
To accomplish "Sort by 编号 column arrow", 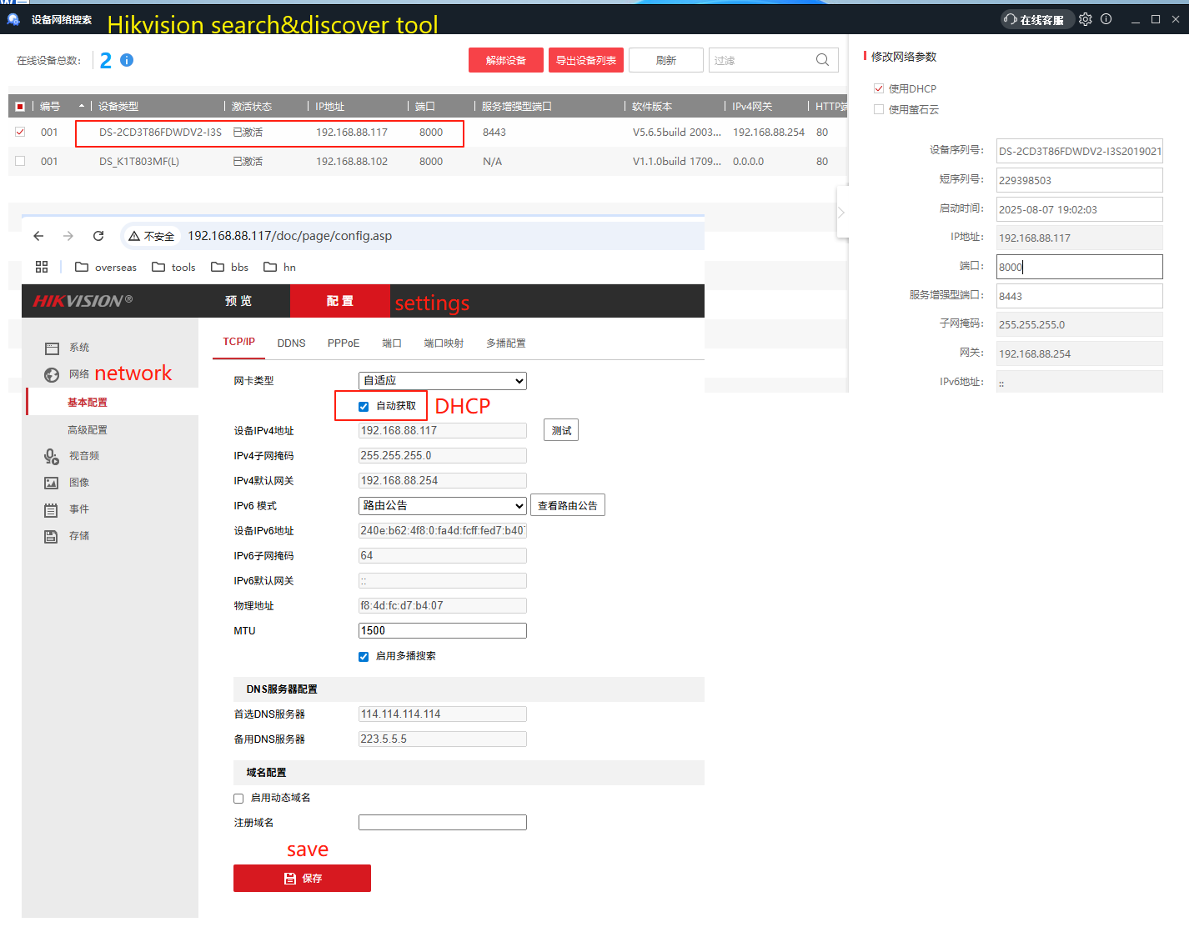I will (82, 106).
